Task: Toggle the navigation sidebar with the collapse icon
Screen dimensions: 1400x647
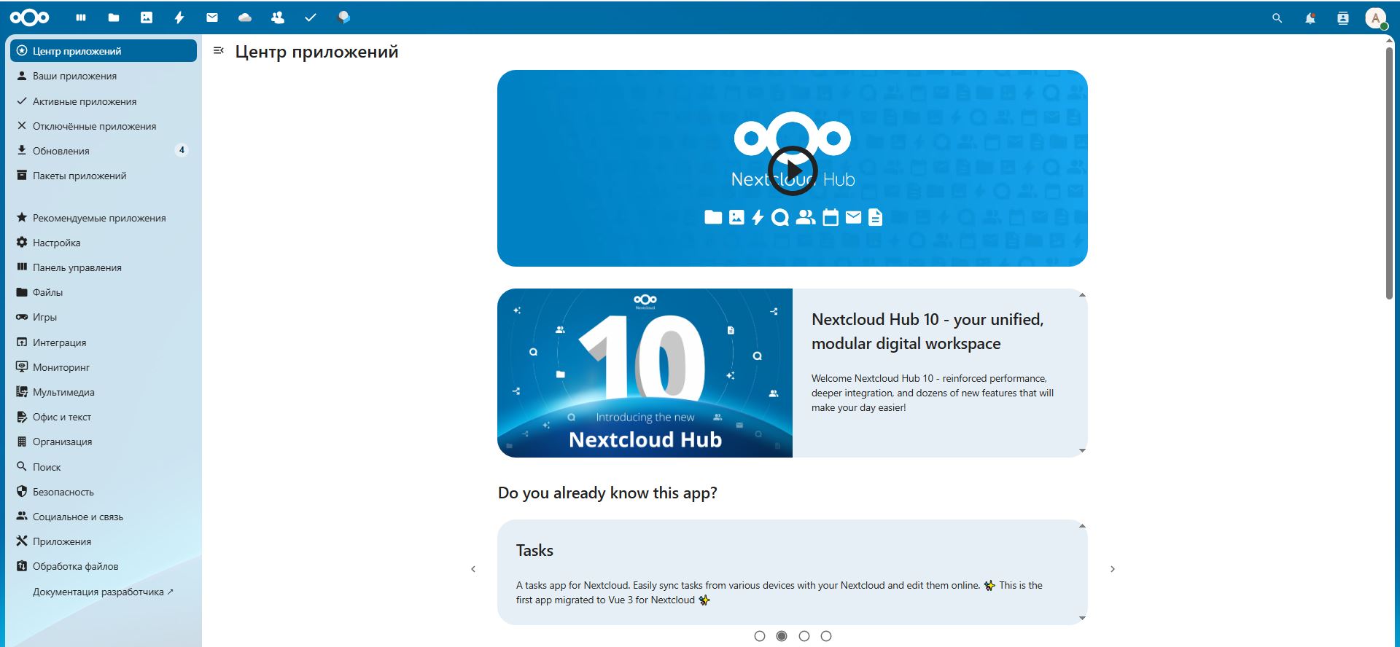Action: coord(218,50)
